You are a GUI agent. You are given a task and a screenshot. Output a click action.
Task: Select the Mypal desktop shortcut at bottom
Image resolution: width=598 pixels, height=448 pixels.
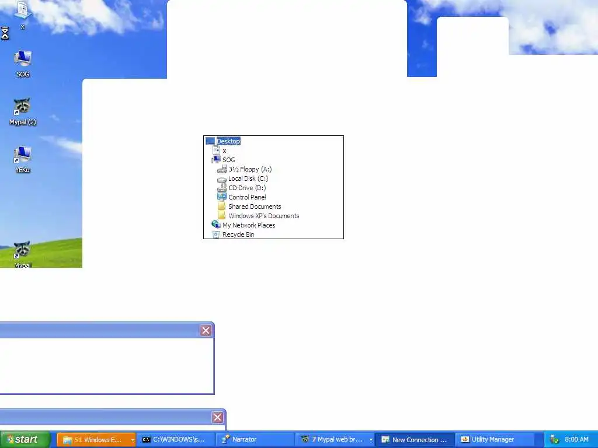(x=23, y=254)
